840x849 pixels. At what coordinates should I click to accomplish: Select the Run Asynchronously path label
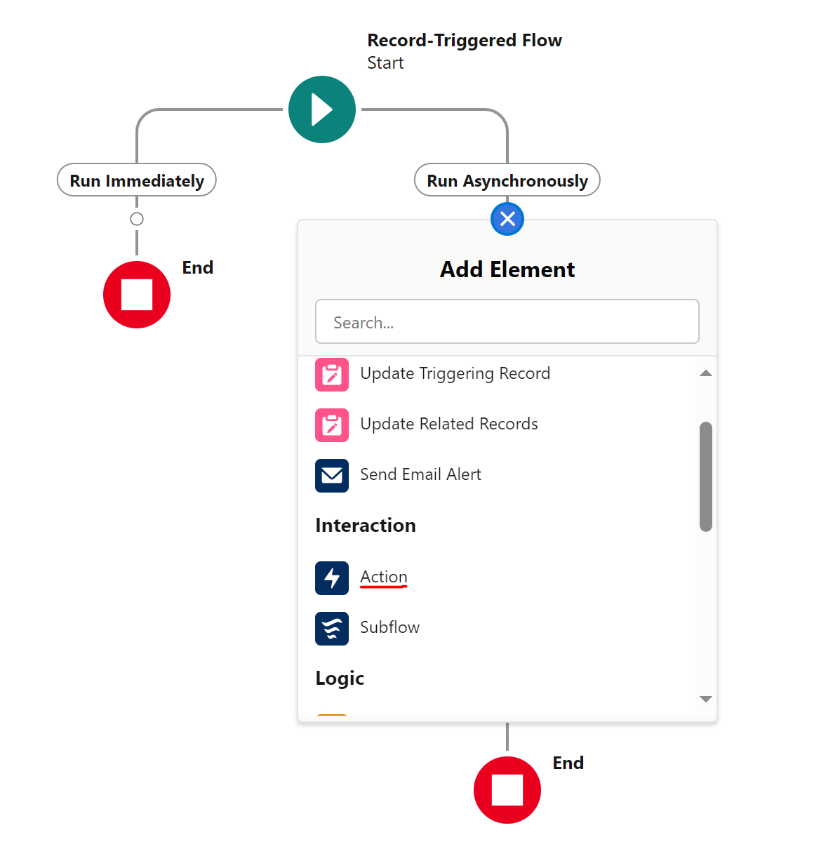(x=507, y=180)
